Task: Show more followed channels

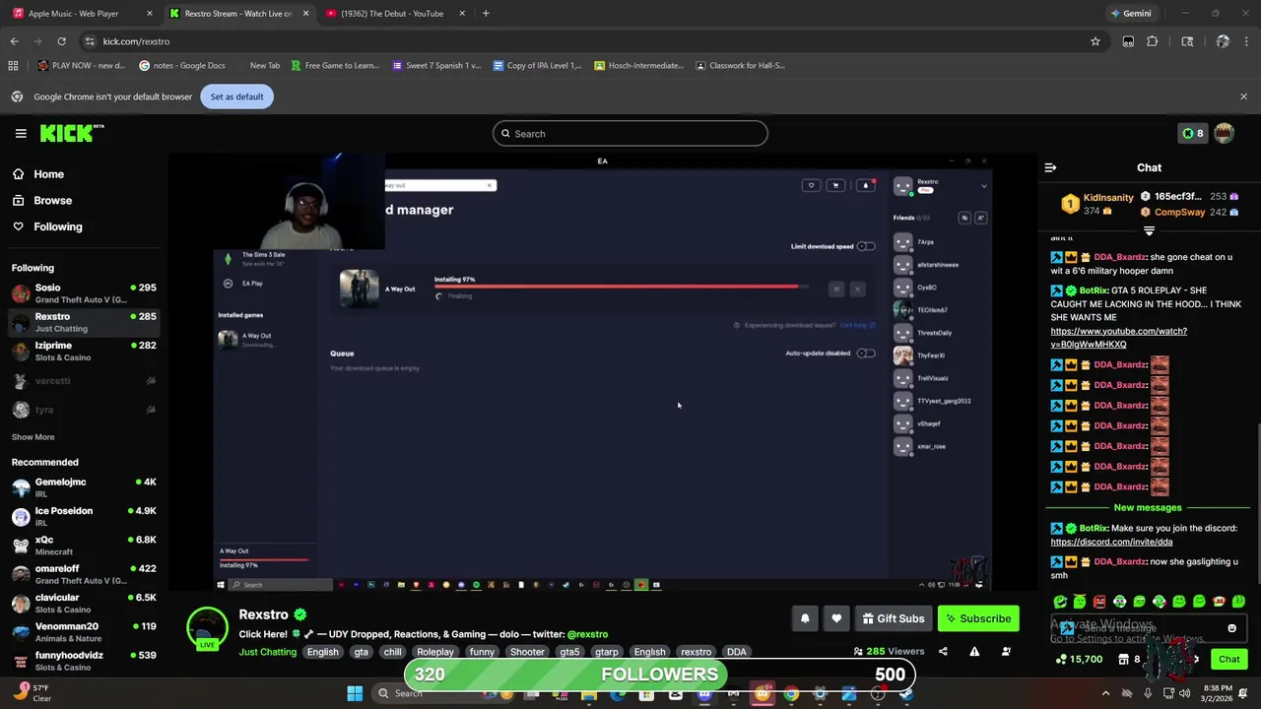Action: pyautogui.click(x=33, y=437)
